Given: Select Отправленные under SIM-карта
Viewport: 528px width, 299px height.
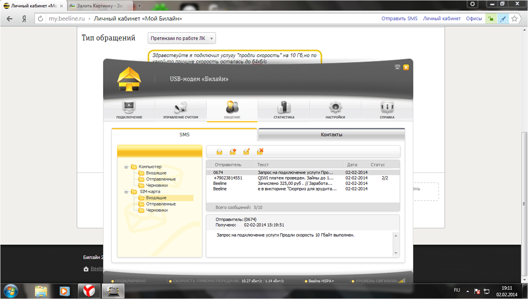Looking at the screenshot, I should pyautogui.click(x=161, y=204).
